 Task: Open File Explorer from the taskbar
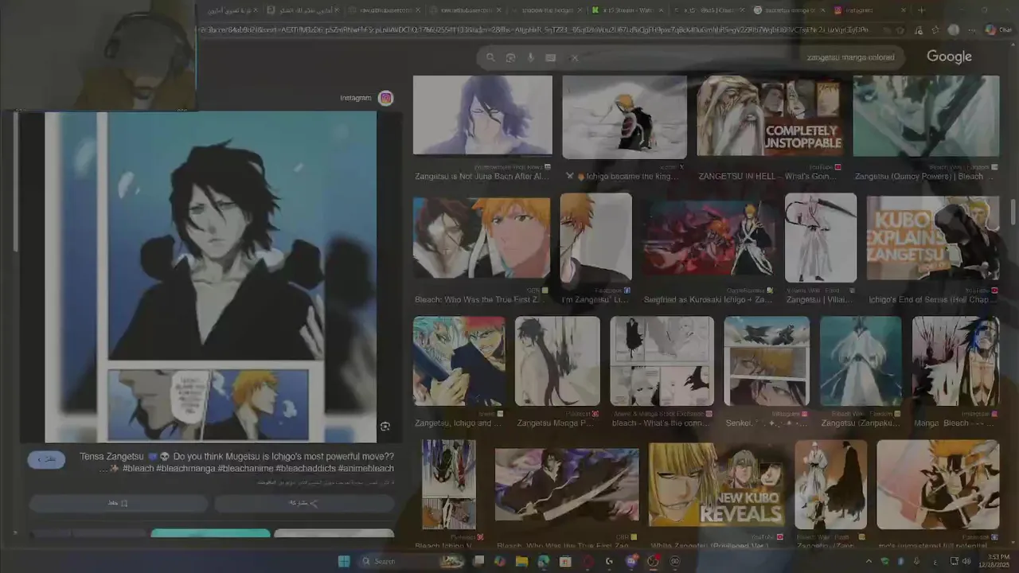click(521, 561)
